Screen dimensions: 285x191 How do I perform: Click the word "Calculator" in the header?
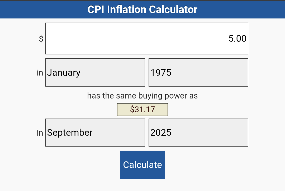(x=173, y=10)
